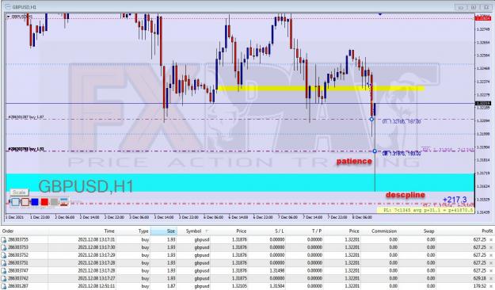Click the T / P column header

pyautogui.click(x=317, y=231)
